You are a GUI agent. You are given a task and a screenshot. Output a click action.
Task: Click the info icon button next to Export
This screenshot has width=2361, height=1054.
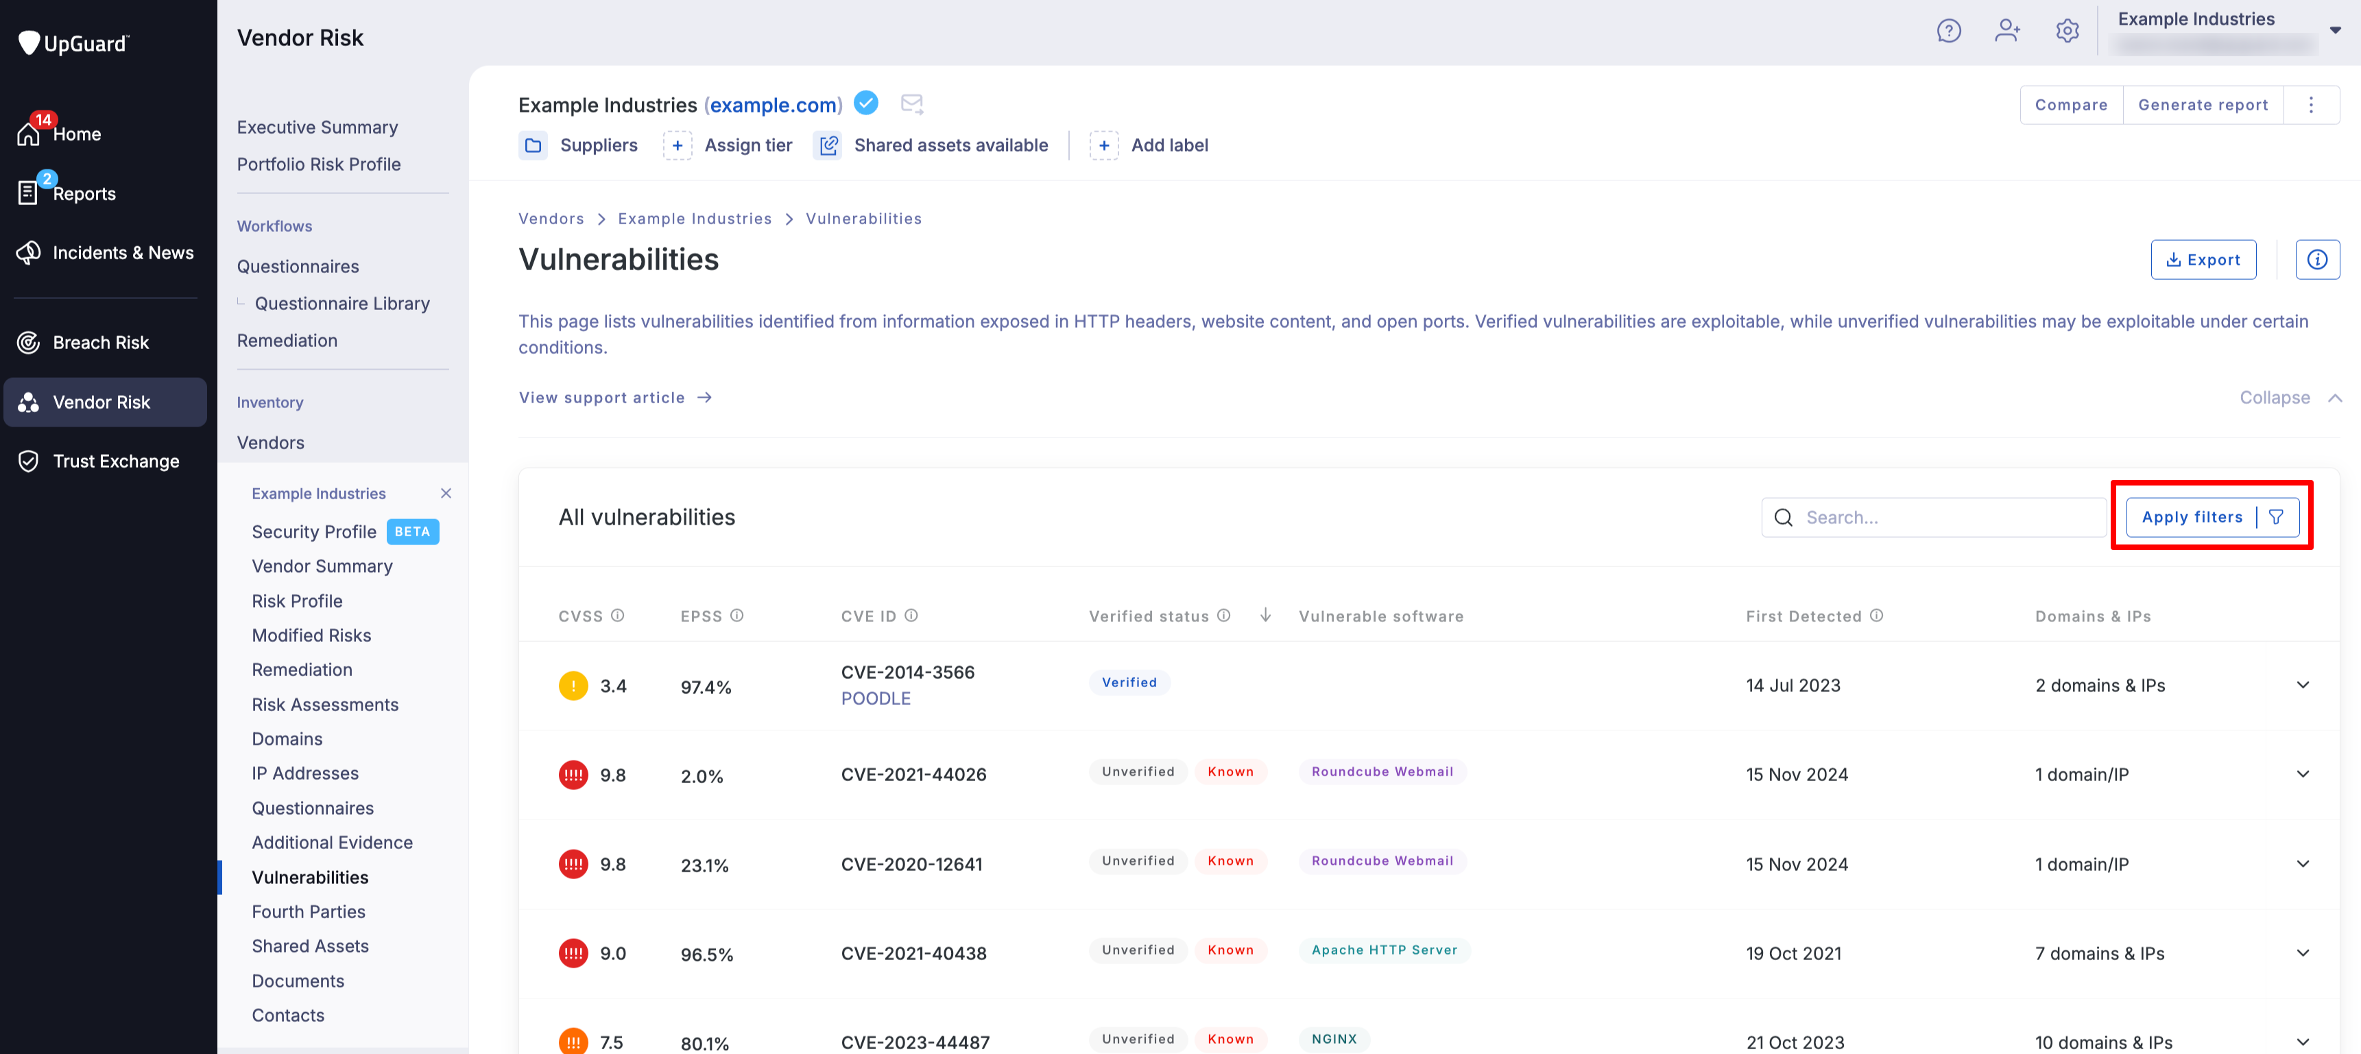click(2317, 259)
